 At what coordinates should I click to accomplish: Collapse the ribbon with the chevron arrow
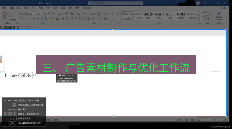point(227,23)
